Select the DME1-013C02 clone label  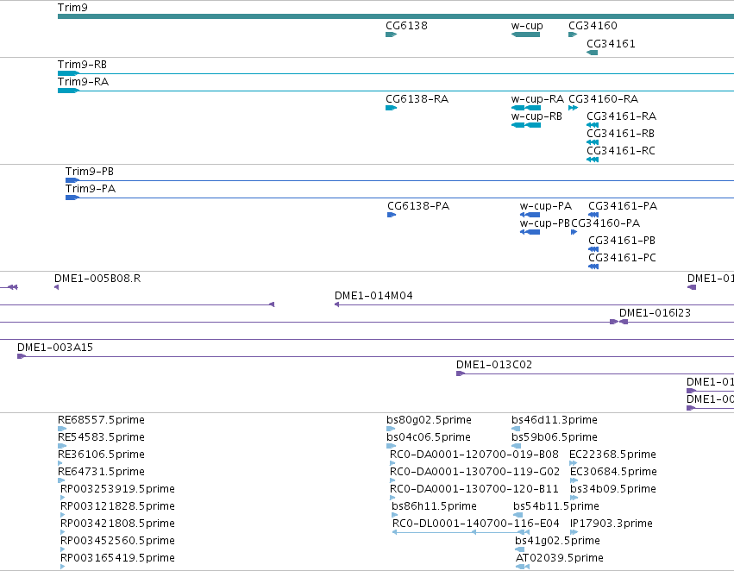(x=494, y=366)
